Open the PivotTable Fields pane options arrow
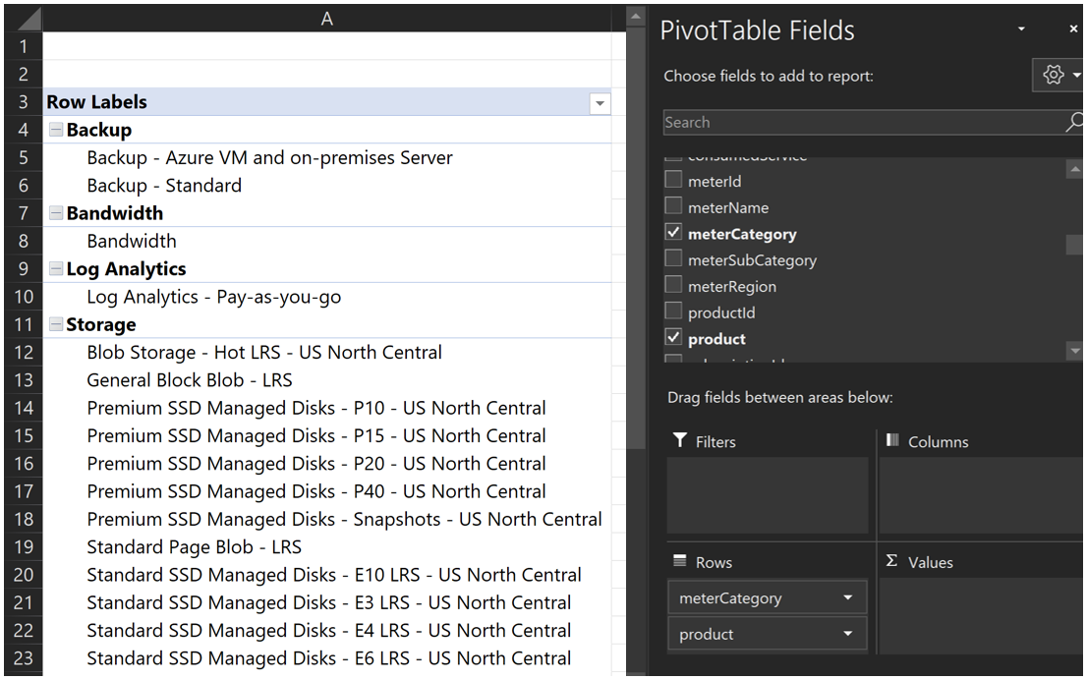 [1021, 29]
